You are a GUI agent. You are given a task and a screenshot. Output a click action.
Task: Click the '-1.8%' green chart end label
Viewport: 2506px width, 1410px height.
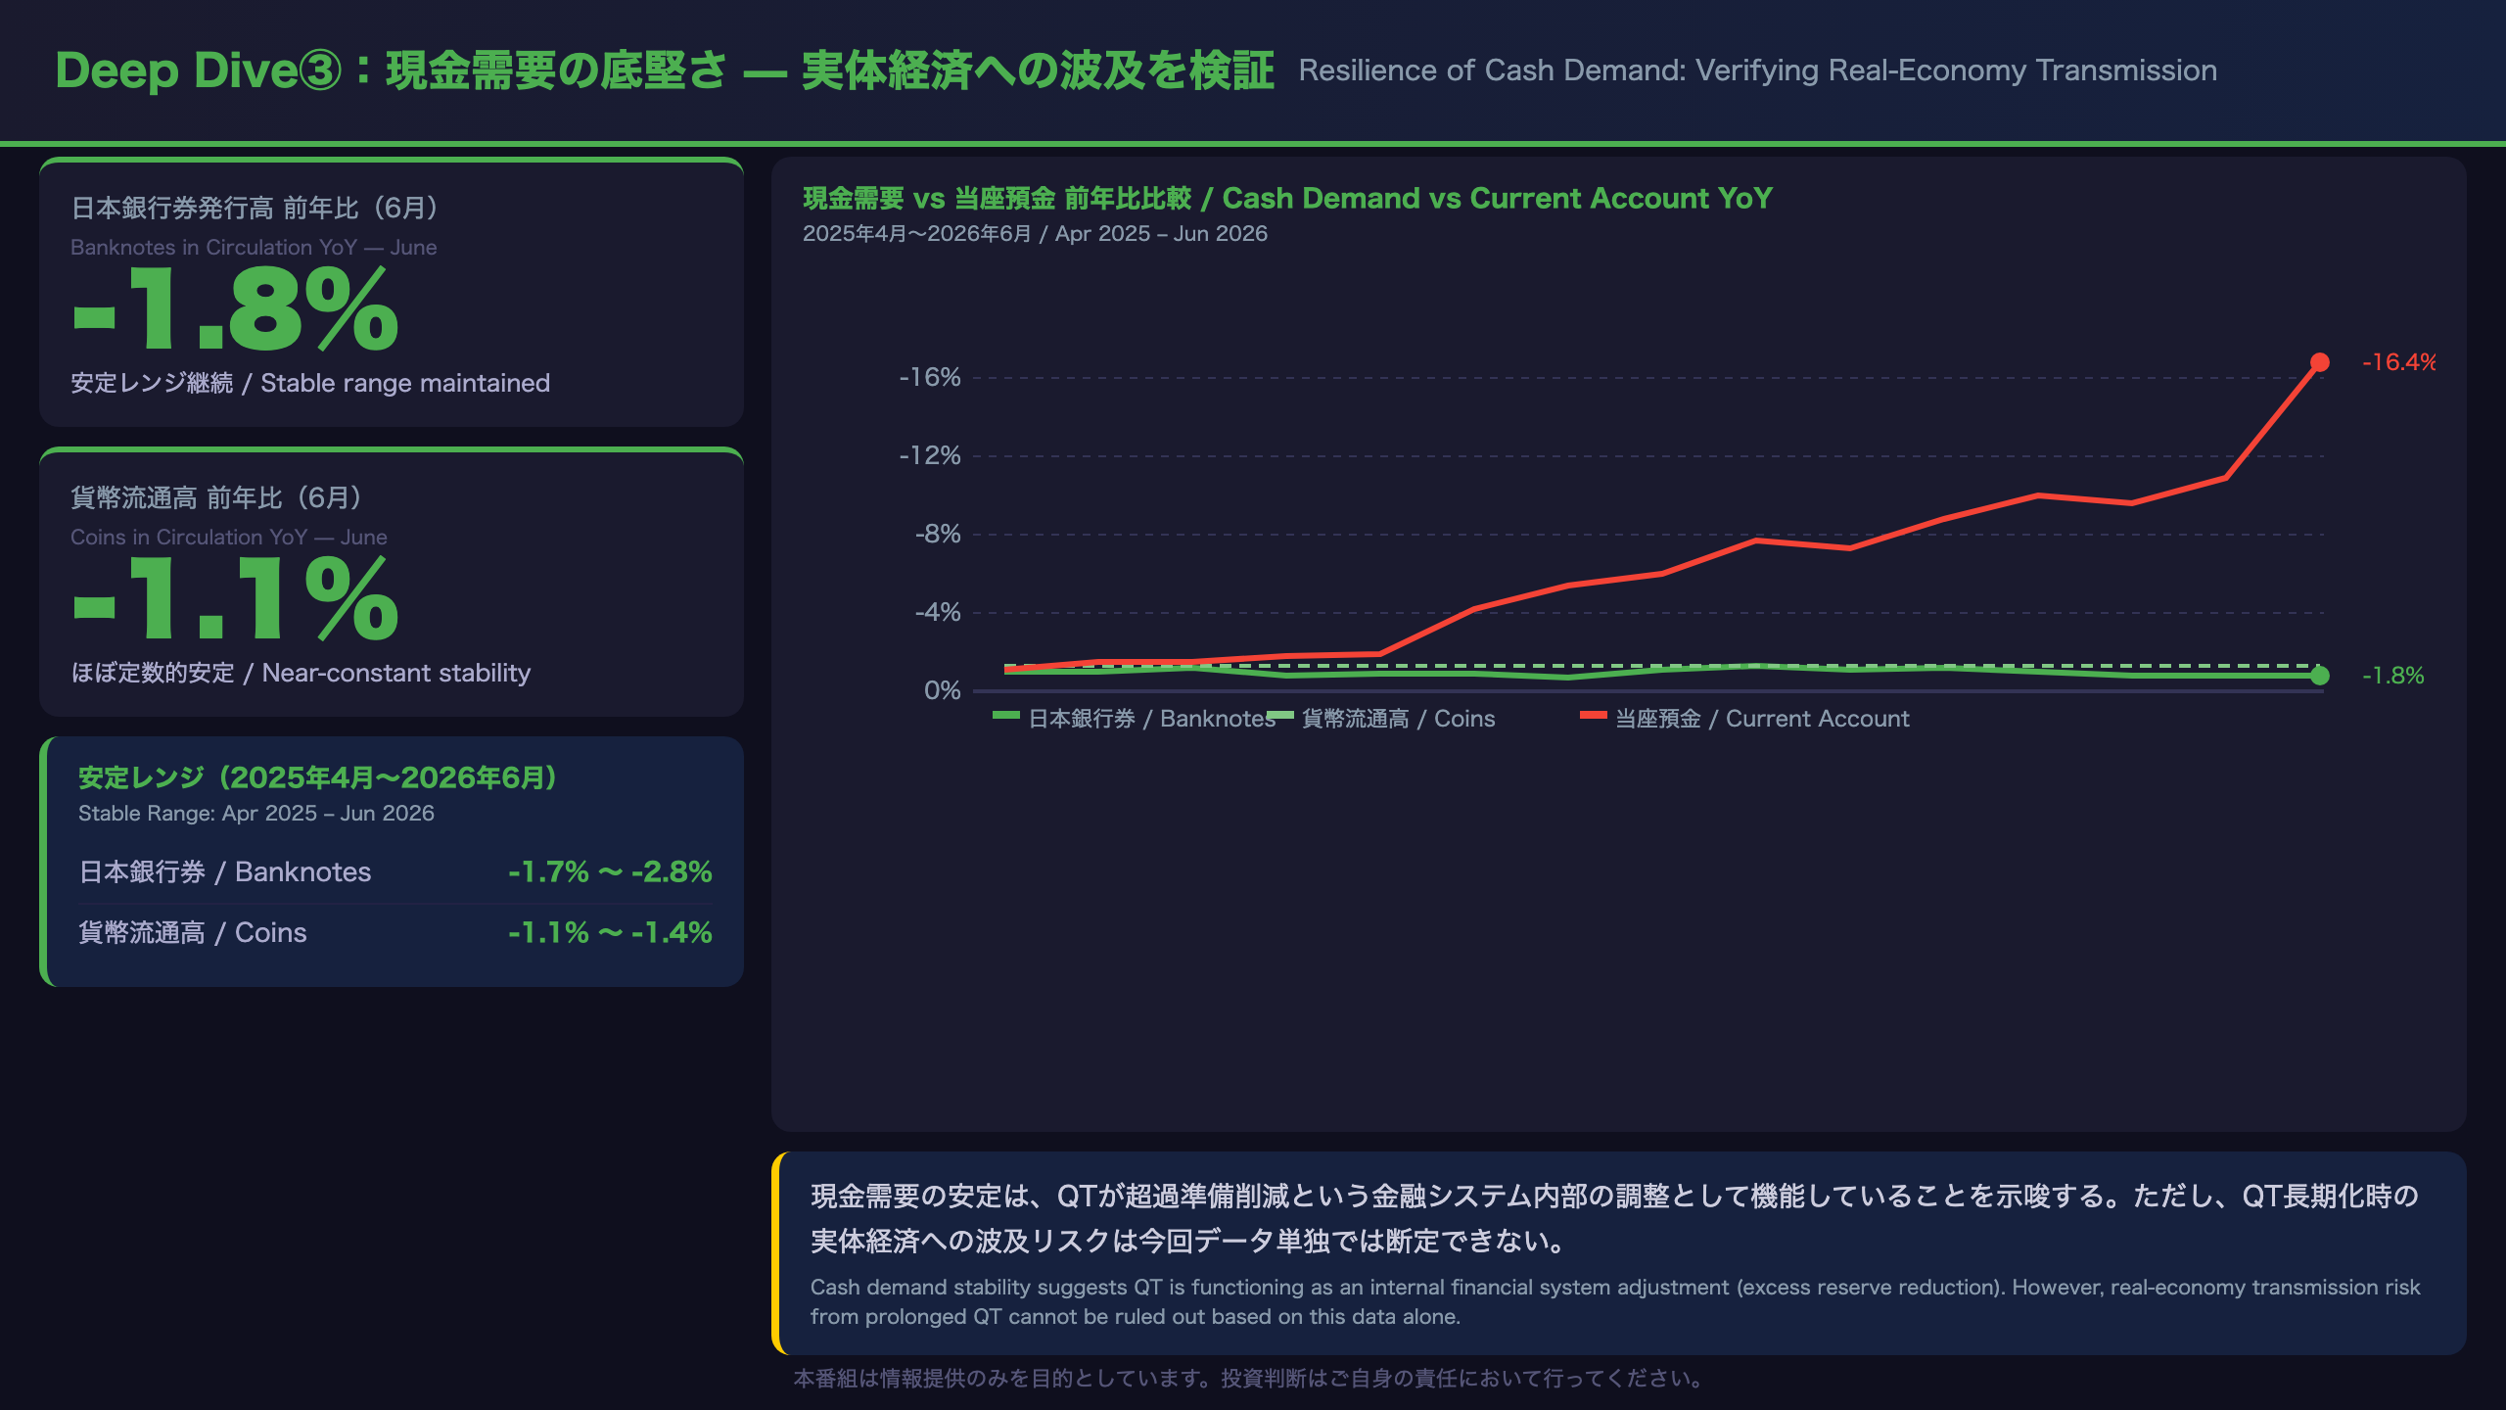point(2393,676)
